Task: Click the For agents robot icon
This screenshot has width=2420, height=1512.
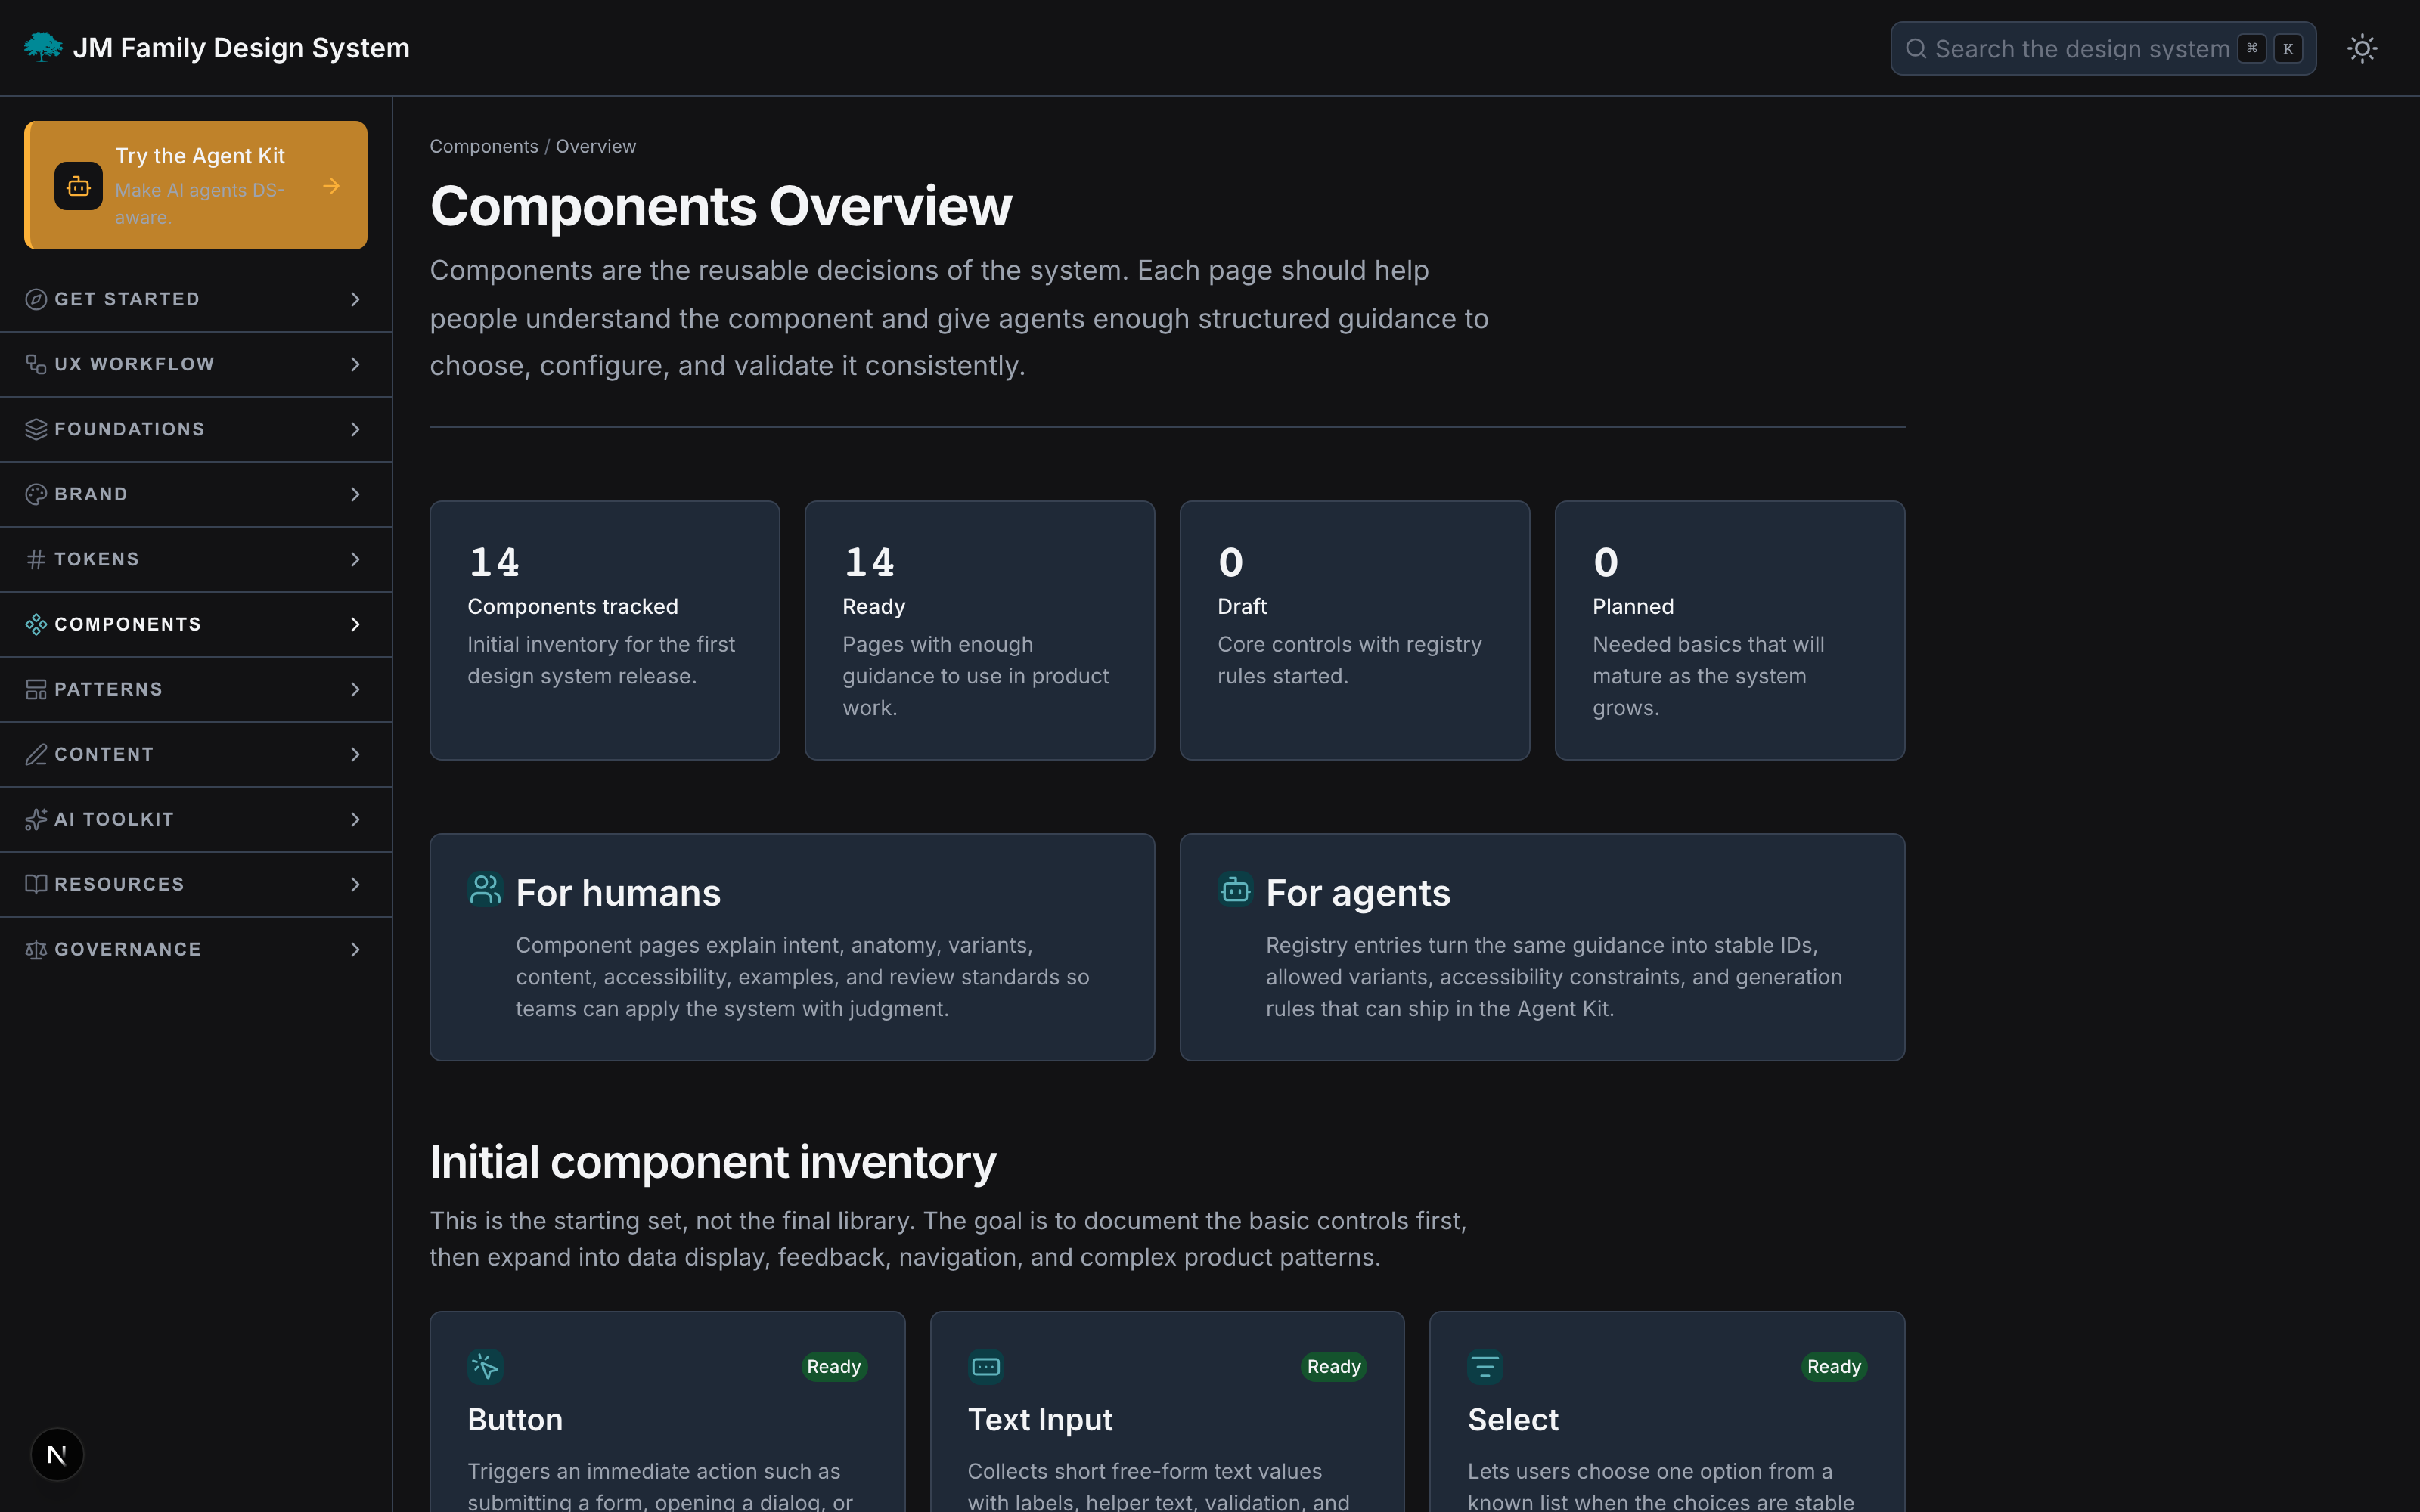Action: (1235, 889)
